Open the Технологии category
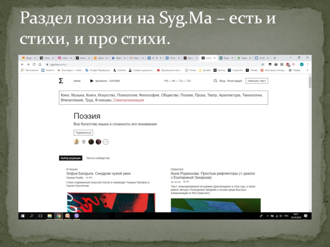 [252, 95]
